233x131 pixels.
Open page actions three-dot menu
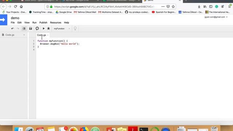163,7
